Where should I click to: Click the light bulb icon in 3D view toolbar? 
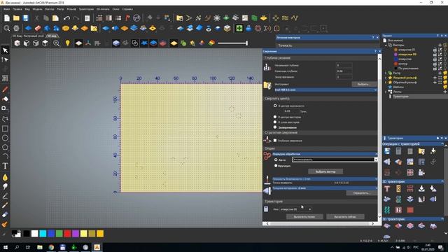point(67,43)
